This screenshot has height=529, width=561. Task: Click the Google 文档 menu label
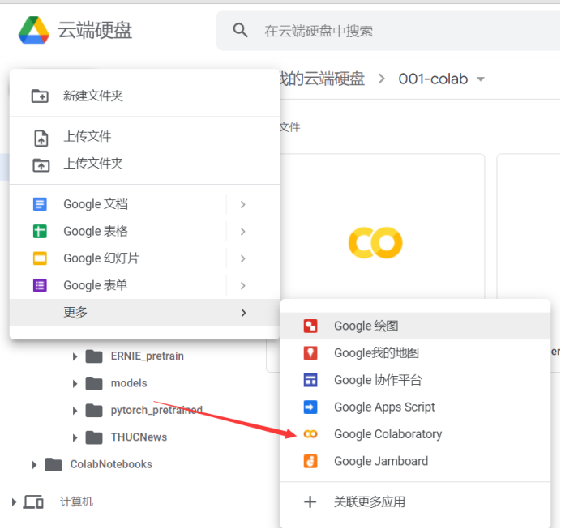96,204
